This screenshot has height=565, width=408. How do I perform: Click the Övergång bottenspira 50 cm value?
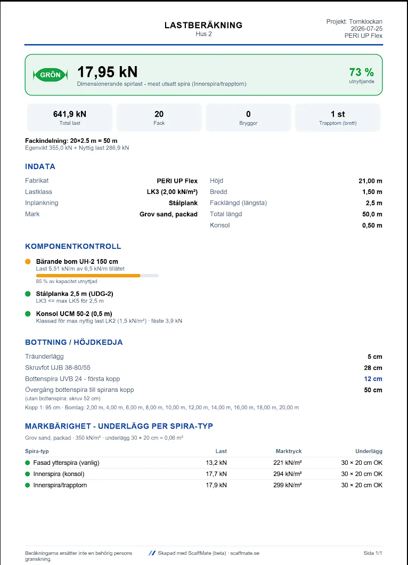pyautogui.click(x=373, y=390)
